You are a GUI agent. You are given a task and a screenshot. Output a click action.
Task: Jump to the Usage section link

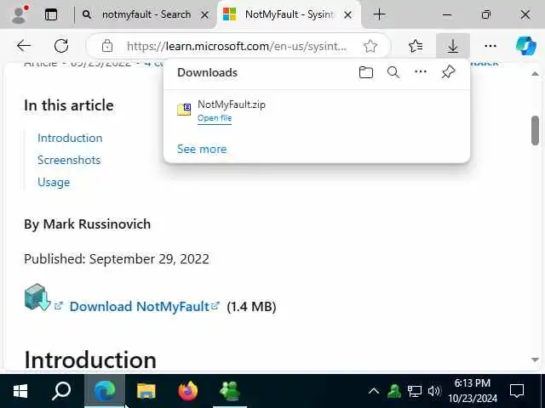click(54, 182)
